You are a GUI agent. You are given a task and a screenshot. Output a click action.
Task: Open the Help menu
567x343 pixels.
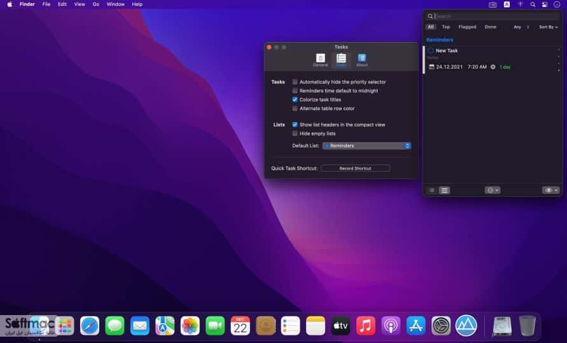tap(137, 4)
